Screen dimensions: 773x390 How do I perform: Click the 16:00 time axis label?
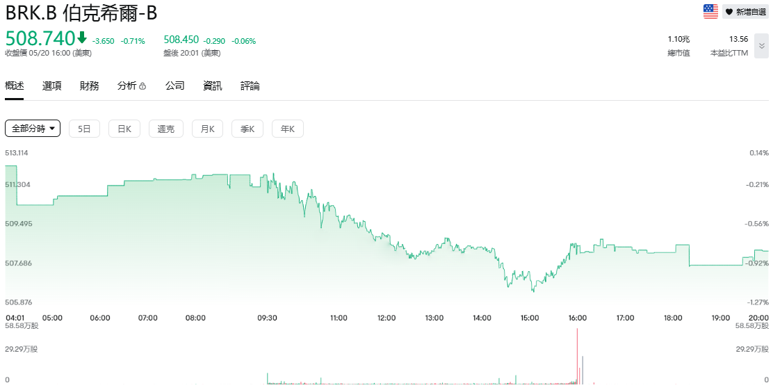tap(577, 318)
